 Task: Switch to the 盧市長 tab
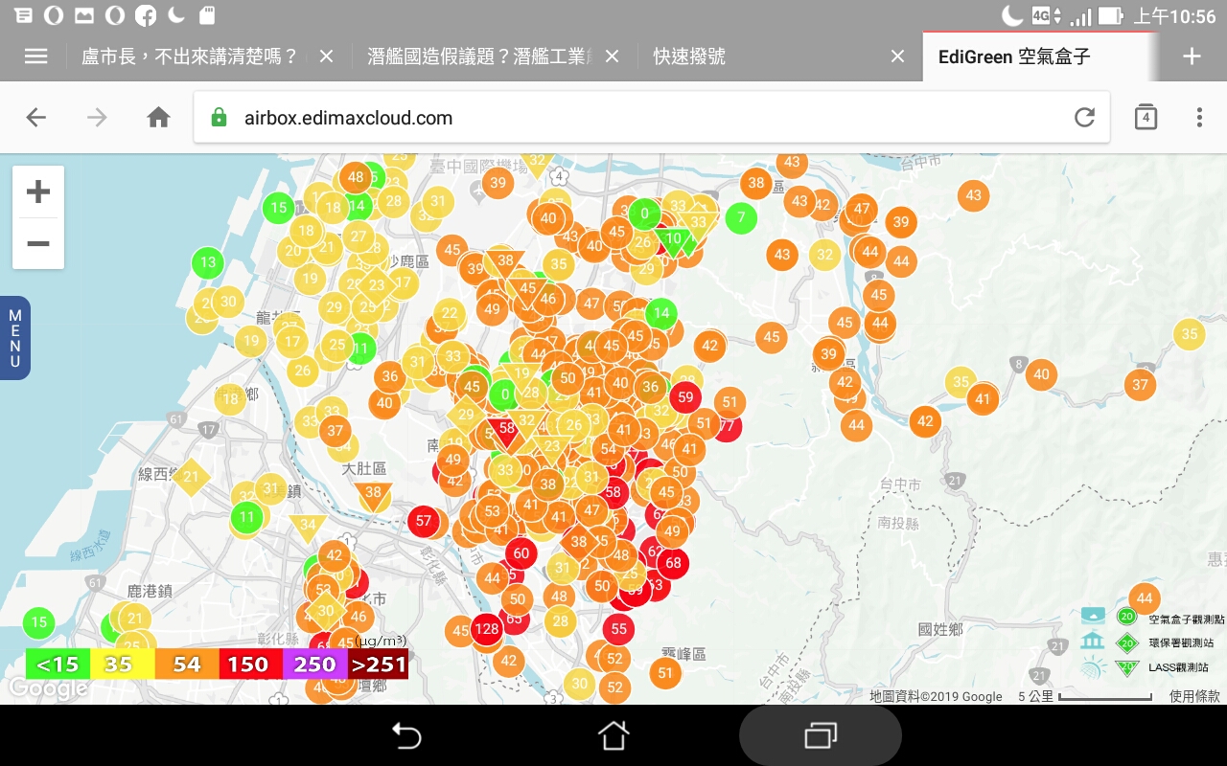click(x=189, y=56)
